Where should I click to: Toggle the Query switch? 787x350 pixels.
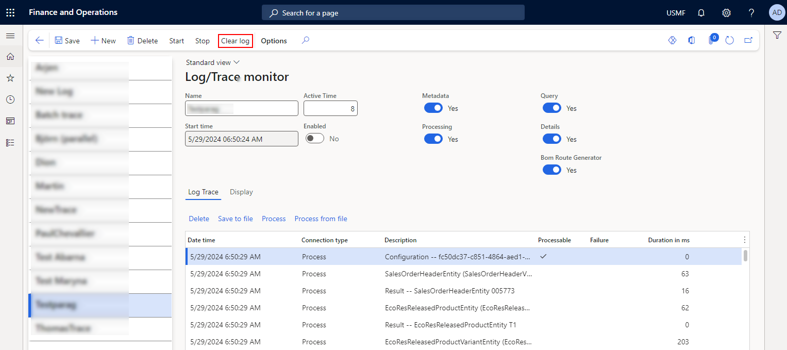click(x=552, y=108)
